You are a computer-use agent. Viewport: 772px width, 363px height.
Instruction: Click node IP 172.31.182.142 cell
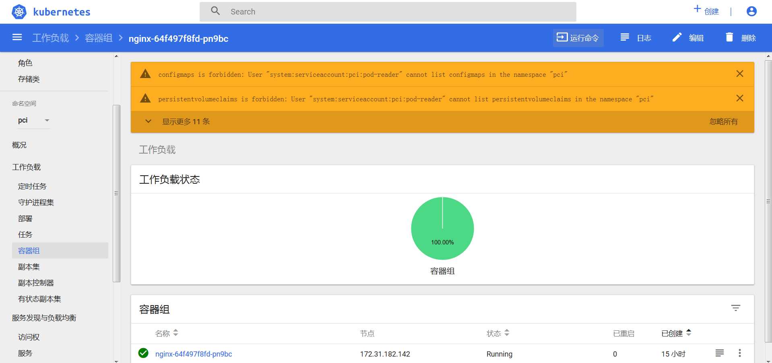point(385,354)
